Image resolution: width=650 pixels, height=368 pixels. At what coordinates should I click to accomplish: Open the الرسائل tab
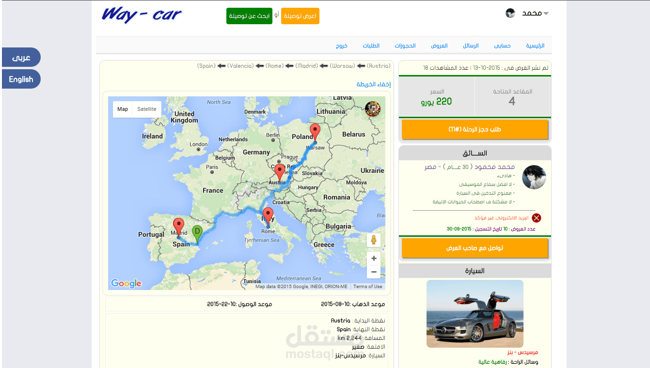pos(471,46)
